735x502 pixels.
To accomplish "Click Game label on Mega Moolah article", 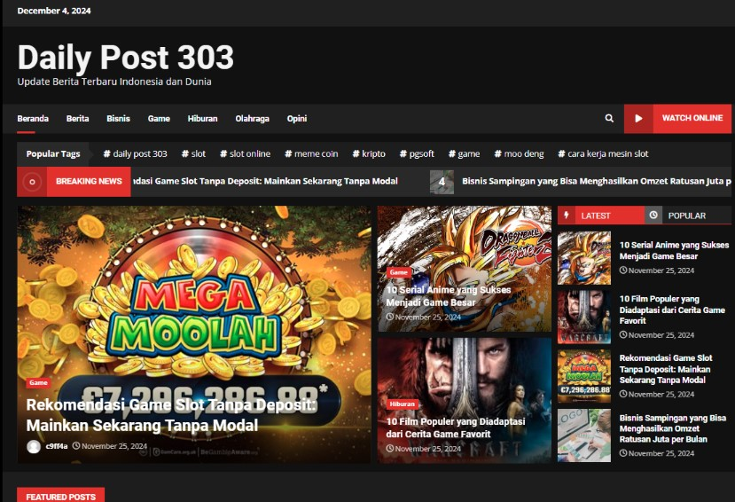I will (38, 382).
